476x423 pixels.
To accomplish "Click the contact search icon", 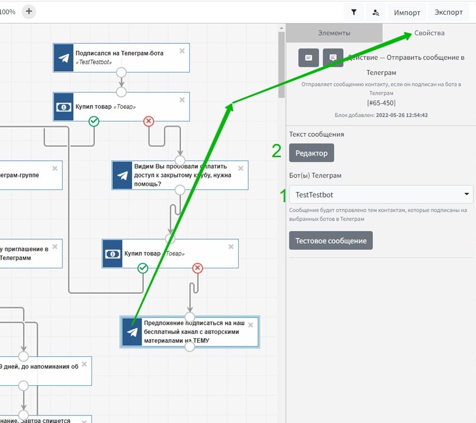I will click(376, 12).
